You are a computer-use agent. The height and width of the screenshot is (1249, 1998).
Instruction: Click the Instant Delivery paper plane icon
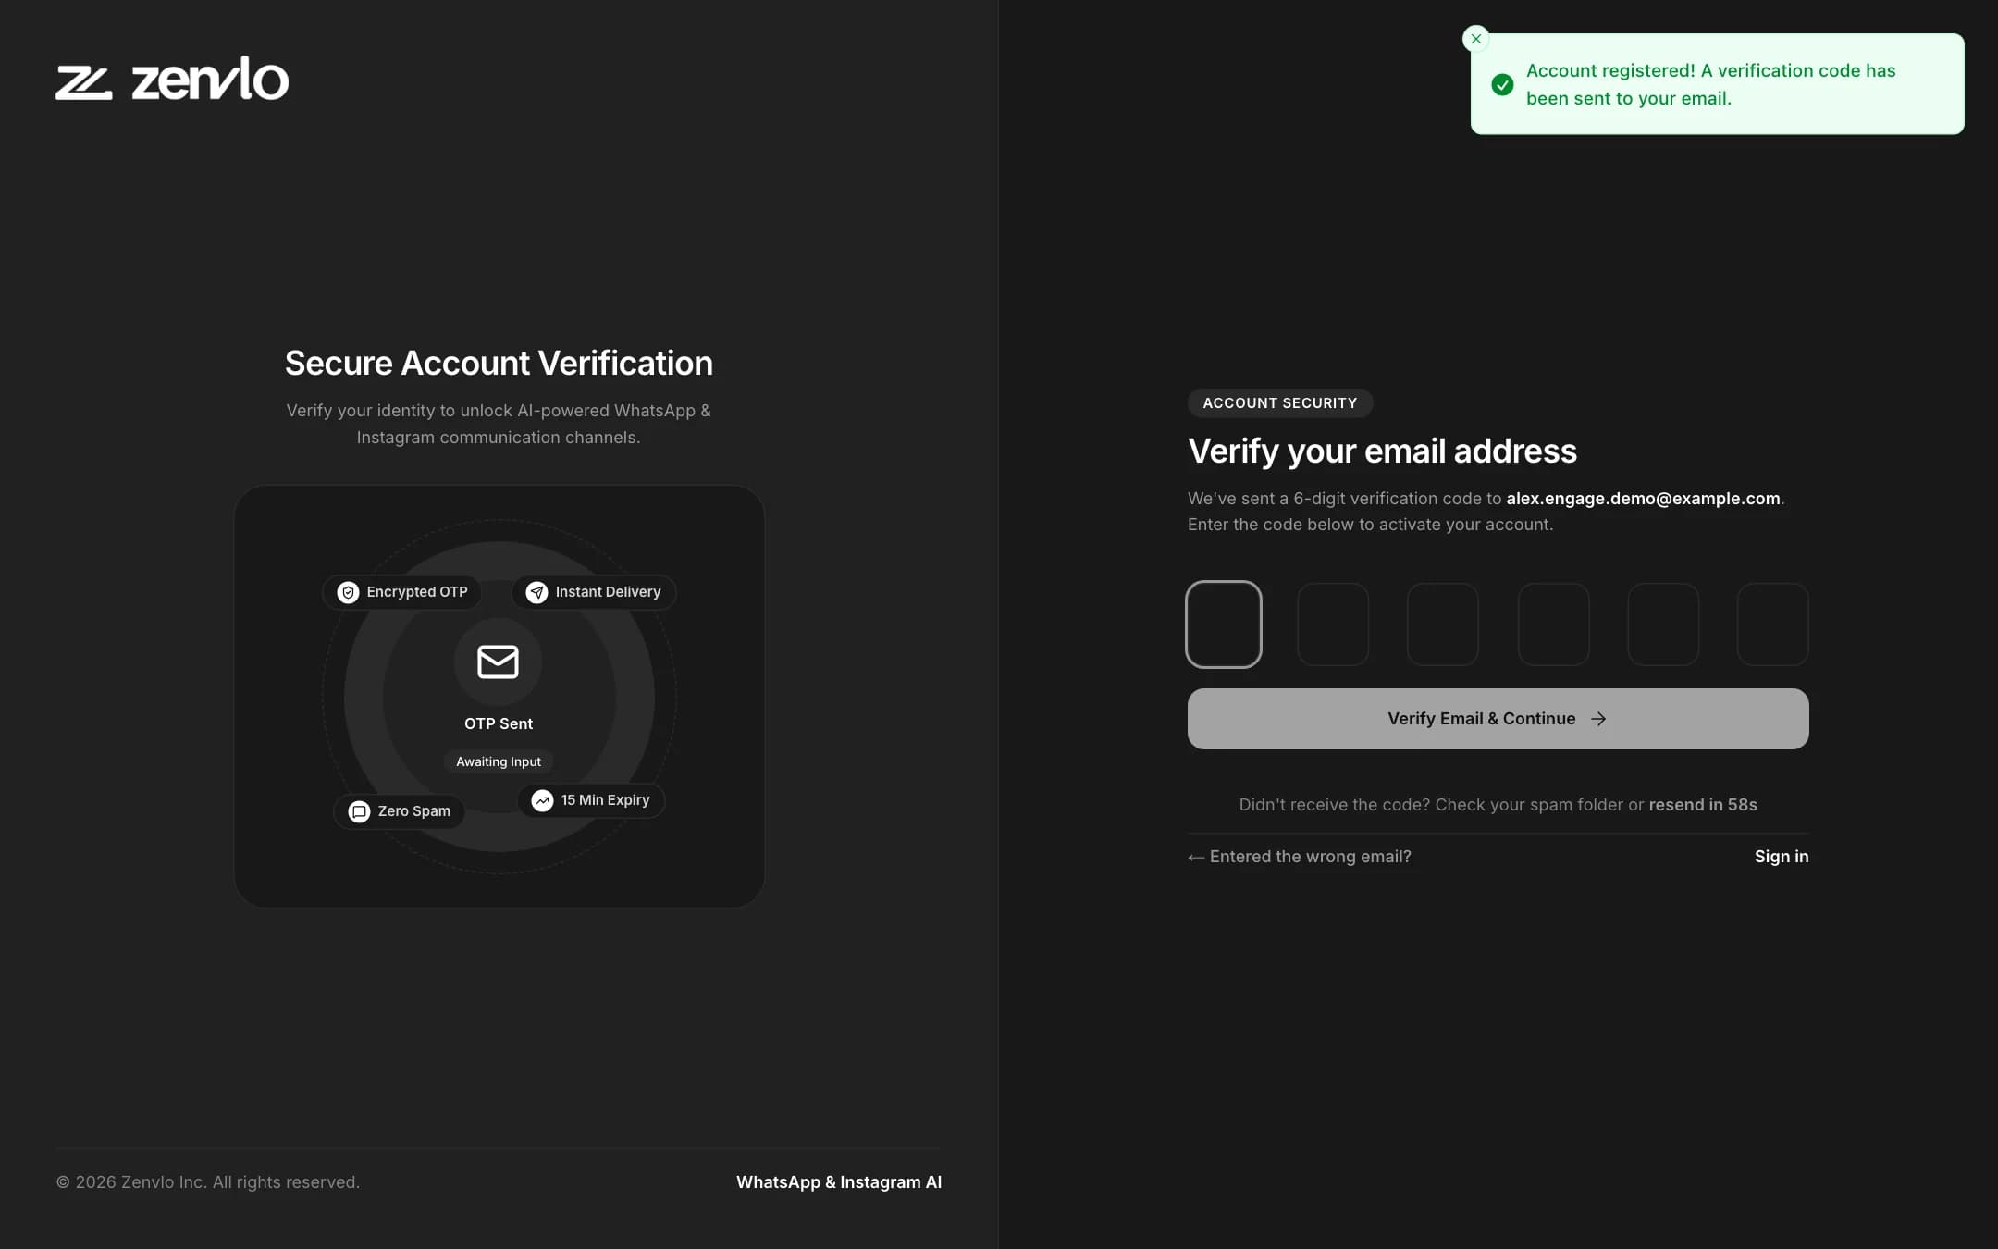[x=536, y=592]
